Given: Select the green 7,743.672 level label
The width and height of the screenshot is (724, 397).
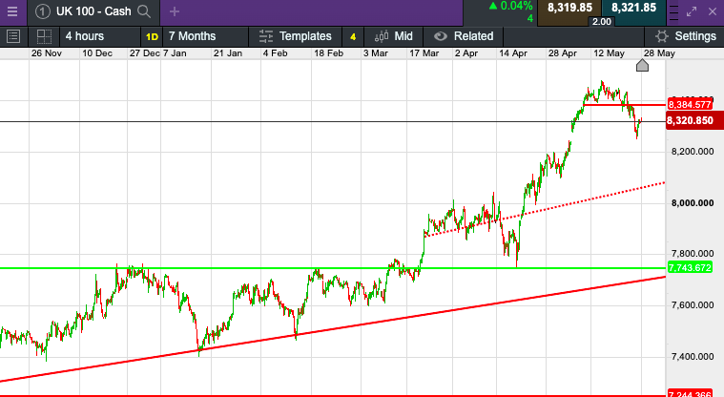Looking at the screenshot, I should tap(690, 267).
